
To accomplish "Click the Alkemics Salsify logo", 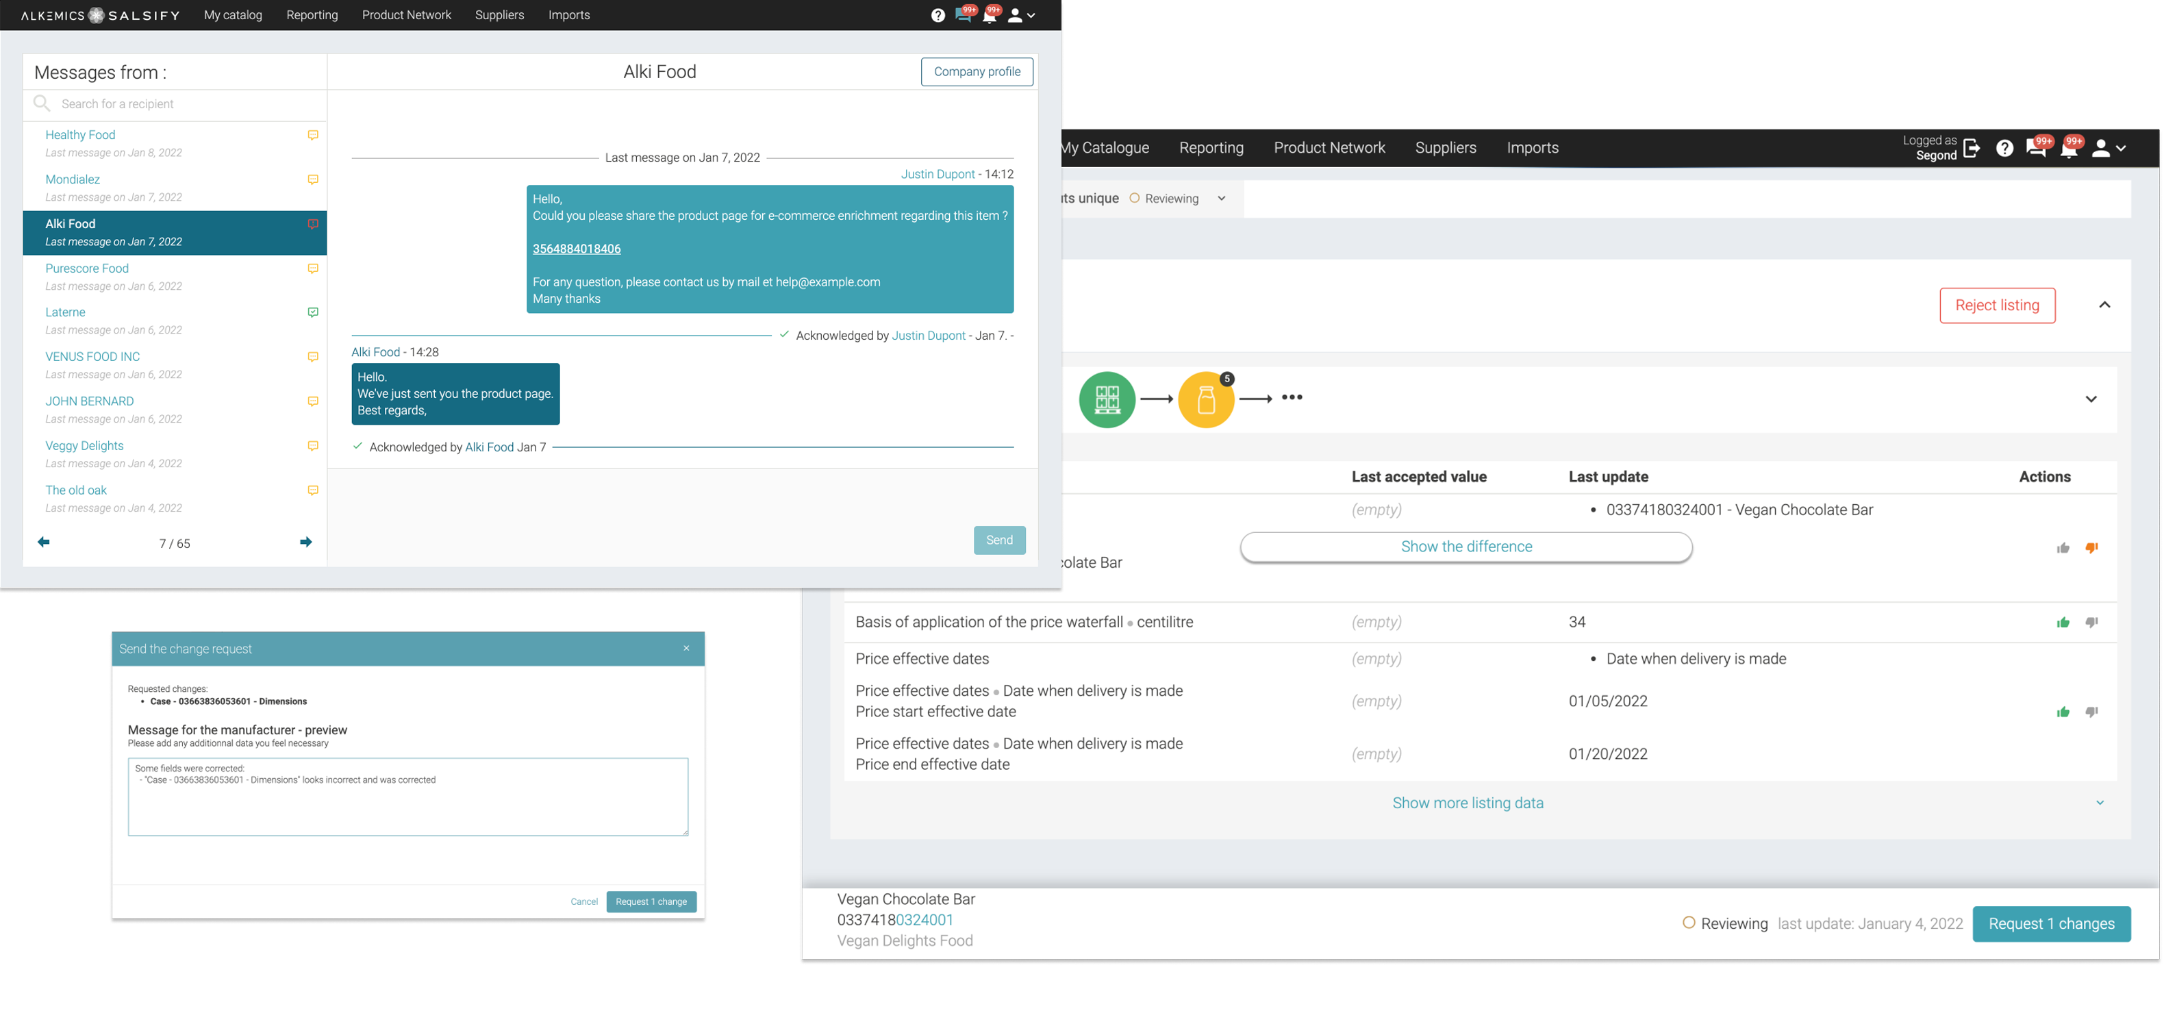I will [x=100, y=15].
